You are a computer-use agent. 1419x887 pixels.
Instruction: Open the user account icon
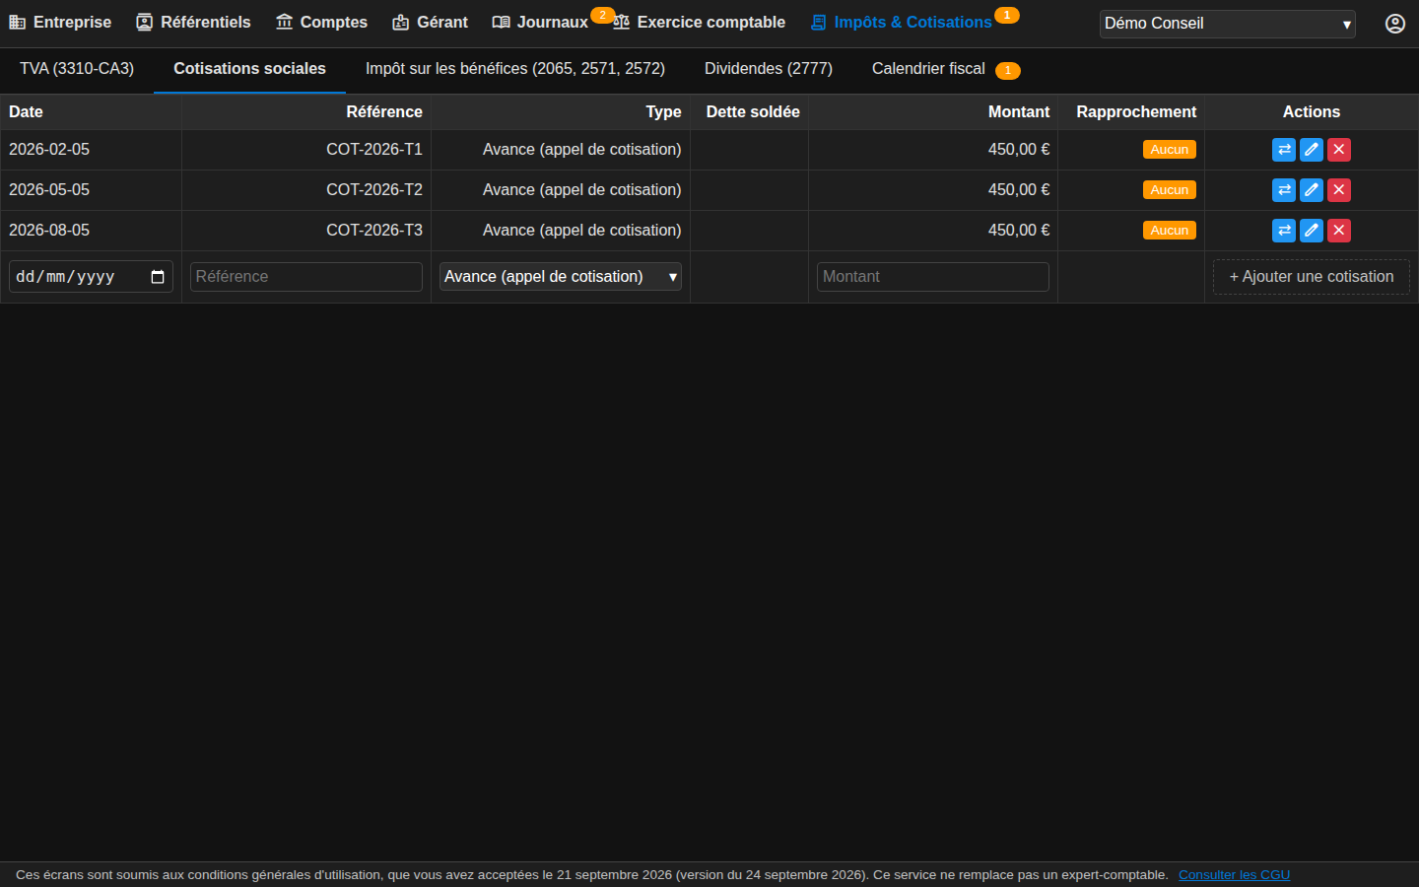[1395, 24]
